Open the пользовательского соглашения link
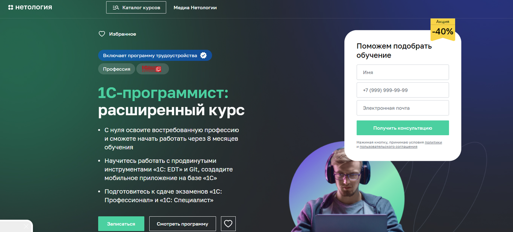The height and width of the screenshot is (232, 513). pos(389,147)
